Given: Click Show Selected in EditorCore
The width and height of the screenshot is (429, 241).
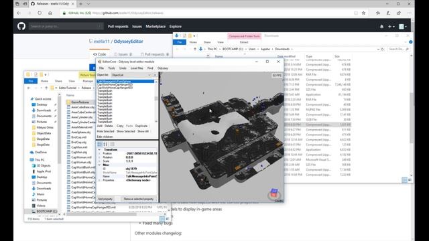Looking at the screenshot, I should 126,131.
